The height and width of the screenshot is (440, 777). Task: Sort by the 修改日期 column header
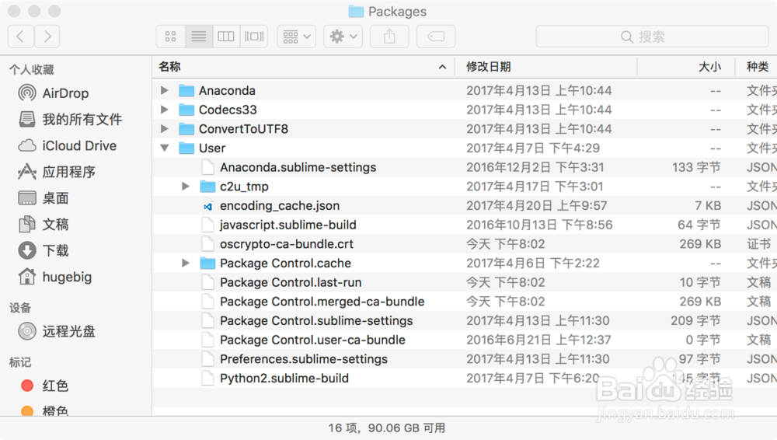[x=488, y=67]
